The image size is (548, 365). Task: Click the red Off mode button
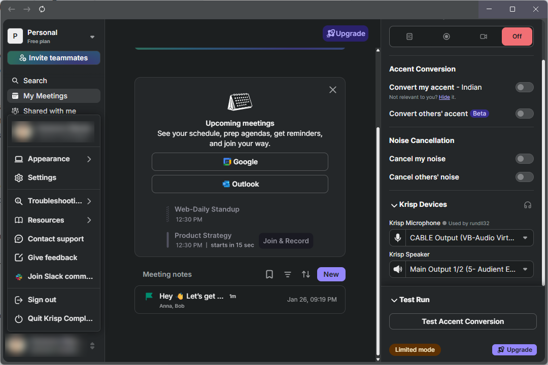click(517, 36)
